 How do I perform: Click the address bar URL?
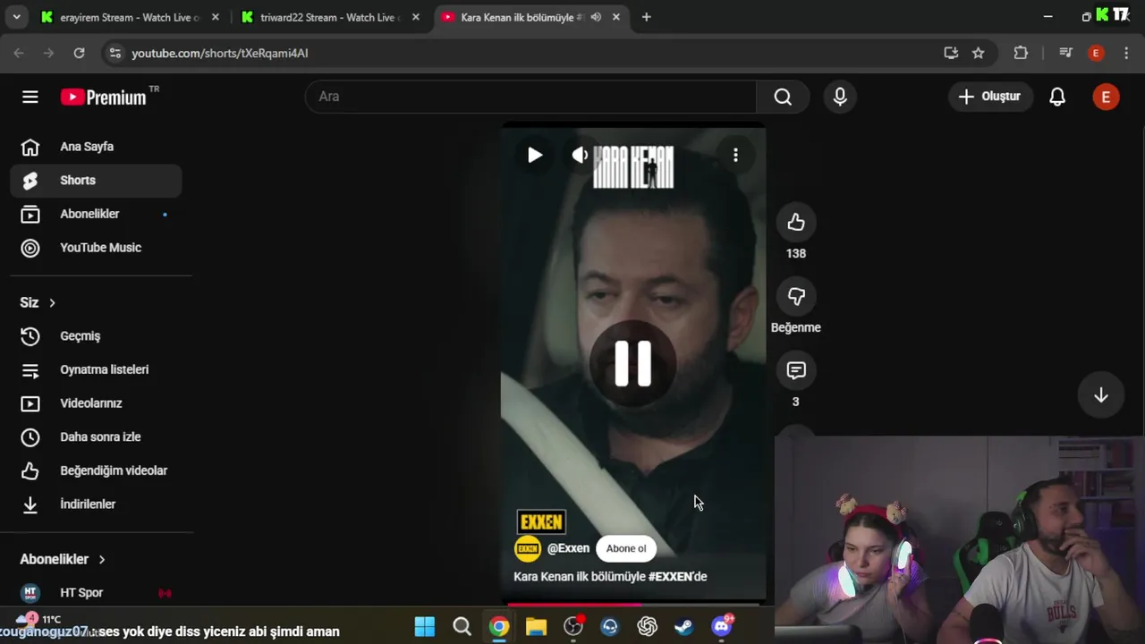click(x=219, y=53)
